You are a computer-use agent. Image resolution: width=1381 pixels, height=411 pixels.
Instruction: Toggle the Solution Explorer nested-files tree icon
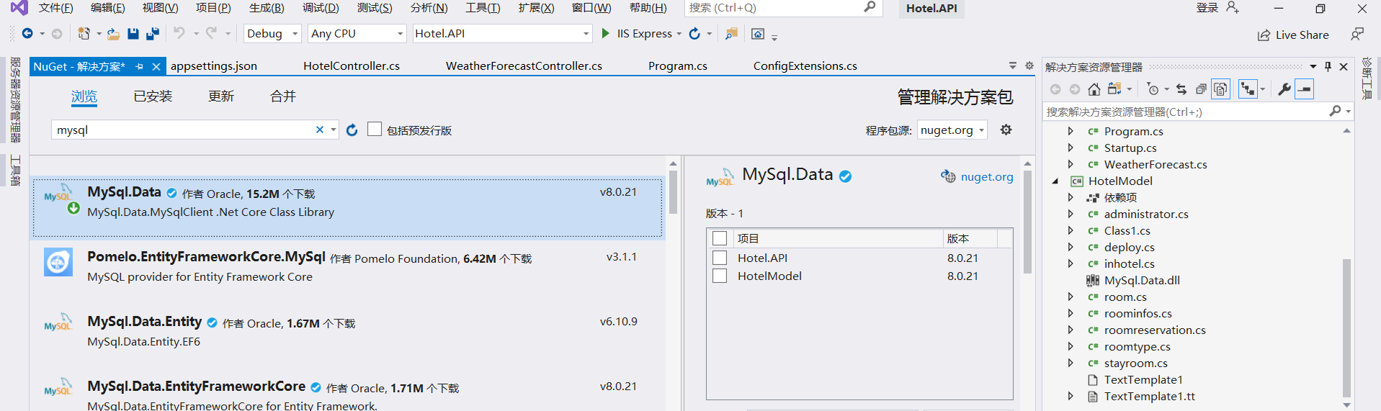pyautogui.click(x=1248, y=89)
